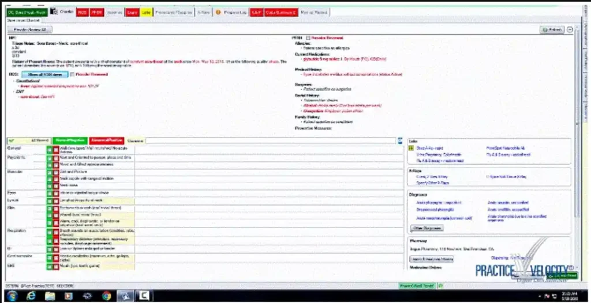Launch Internet Explorer from taskbar
The image size is (591, 303).
(x=31, y=296)
